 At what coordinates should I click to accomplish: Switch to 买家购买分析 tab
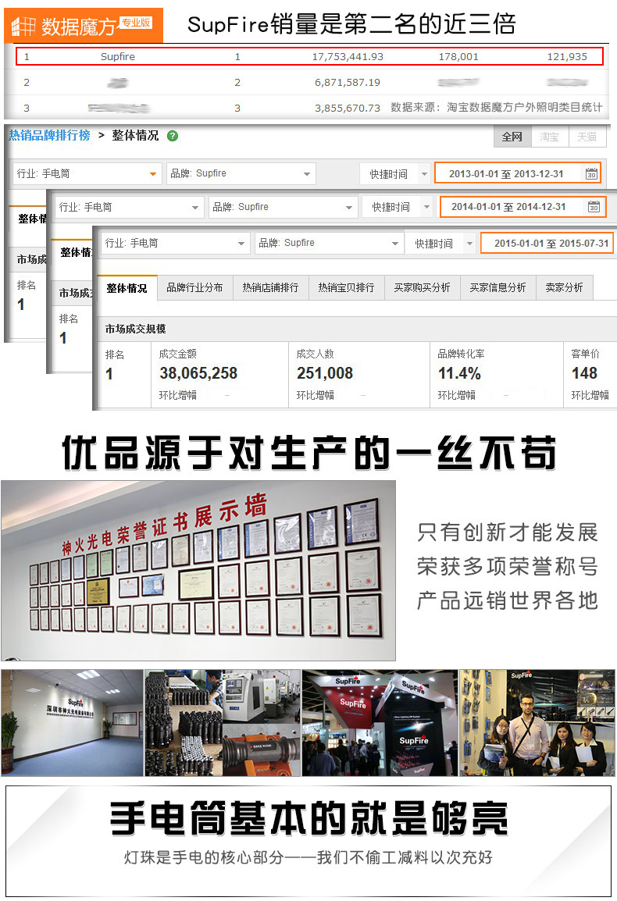pyautogui.click(x=422, y=287)
